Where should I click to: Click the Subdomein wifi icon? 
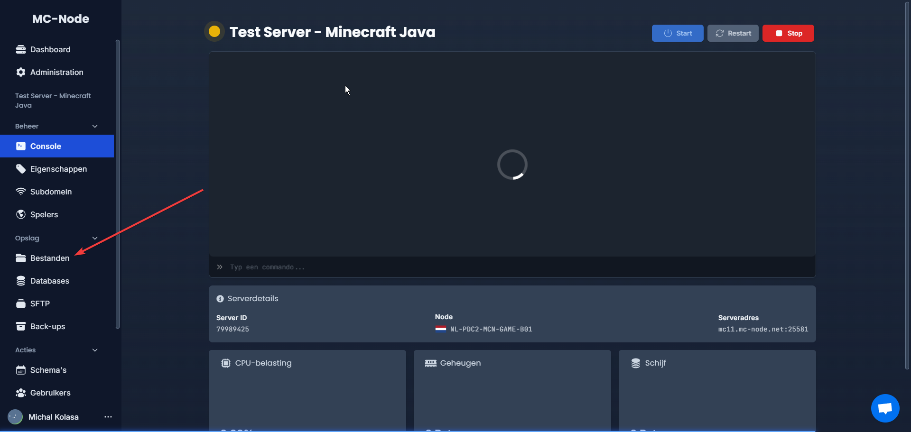pyautogui.click(x=20, y=192)
